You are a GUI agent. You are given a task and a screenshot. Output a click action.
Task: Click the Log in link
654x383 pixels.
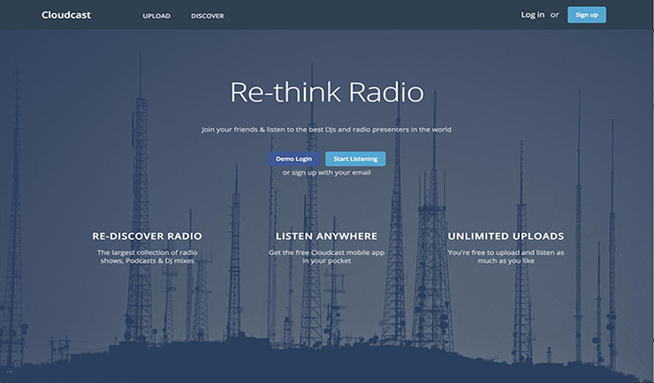click(x=533, y=15)
